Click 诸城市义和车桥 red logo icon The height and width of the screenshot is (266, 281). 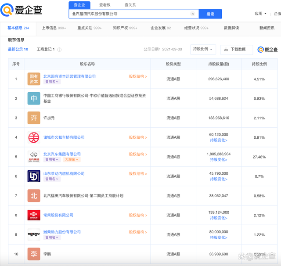tap(34, 137)
